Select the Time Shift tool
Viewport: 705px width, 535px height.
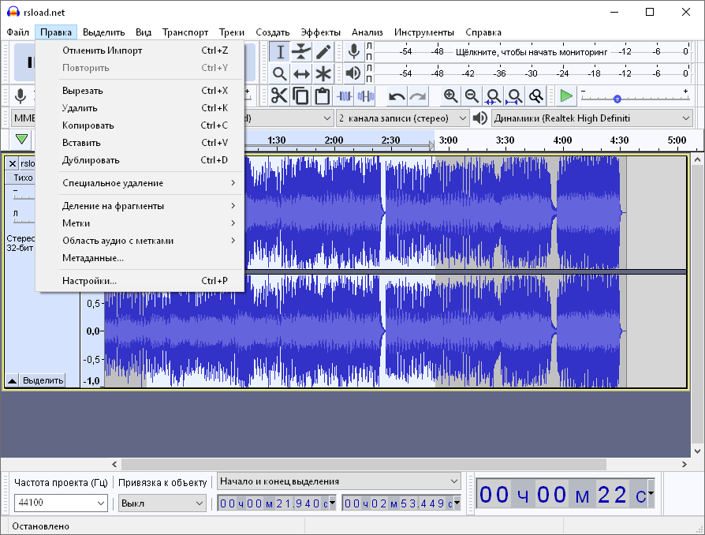click(301, 73)
